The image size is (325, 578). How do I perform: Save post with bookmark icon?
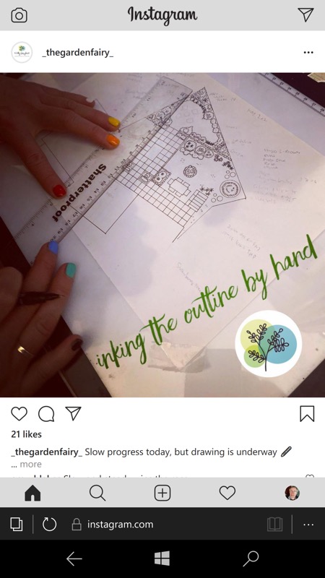(307, 413)
